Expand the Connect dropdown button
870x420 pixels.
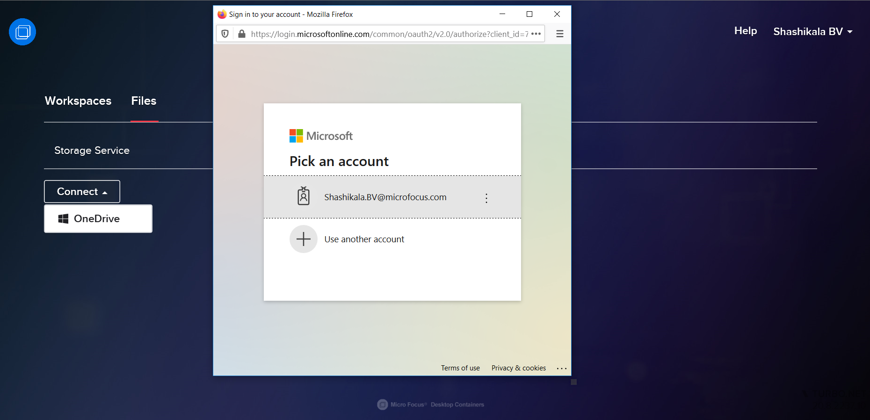coord(82,192)
